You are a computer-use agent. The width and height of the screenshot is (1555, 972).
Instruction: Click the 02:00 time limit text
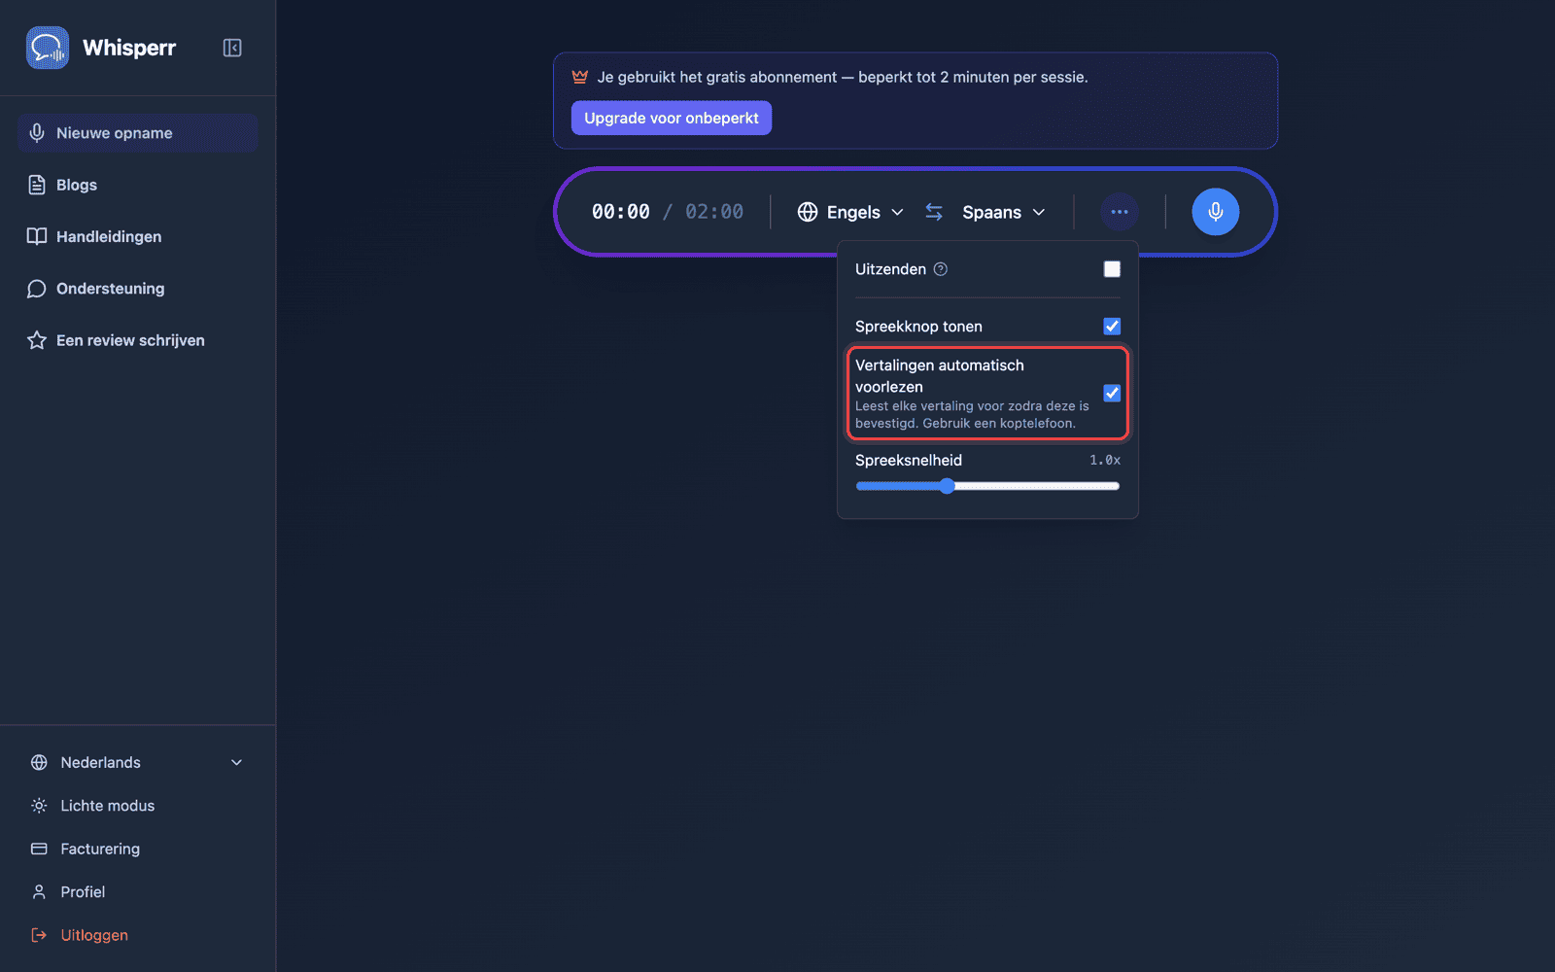click(714, 212)
